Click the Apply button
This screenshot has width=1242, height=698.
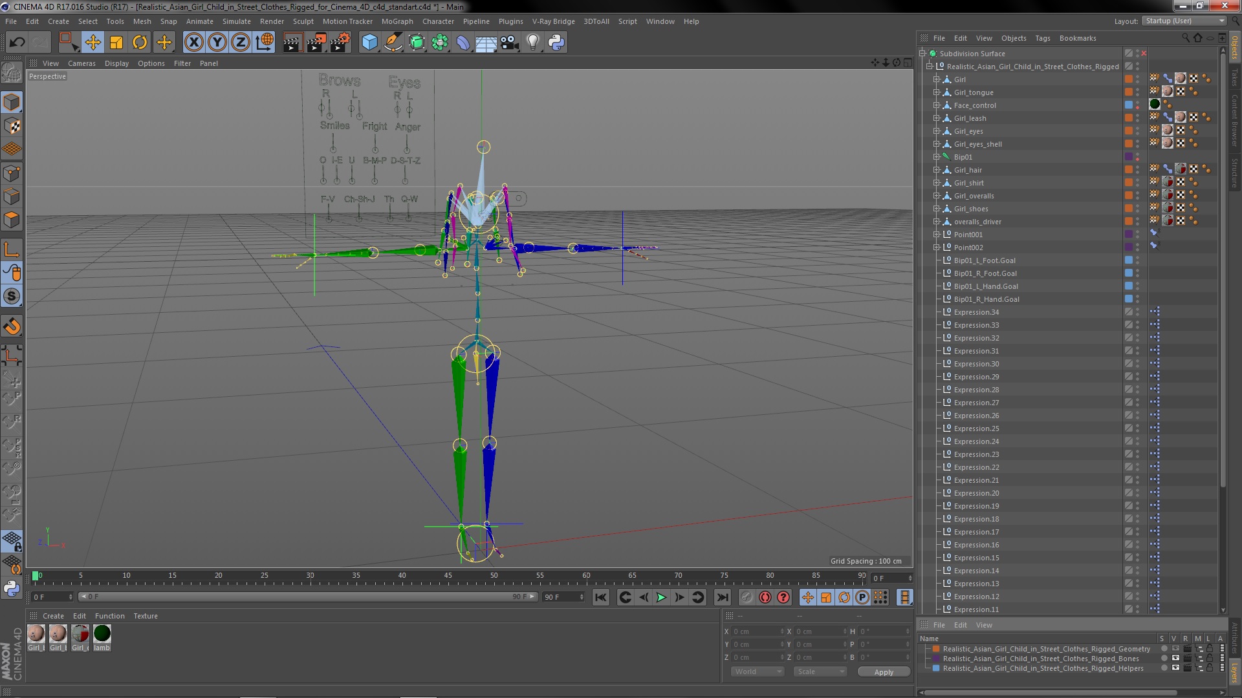coord(884,672)
